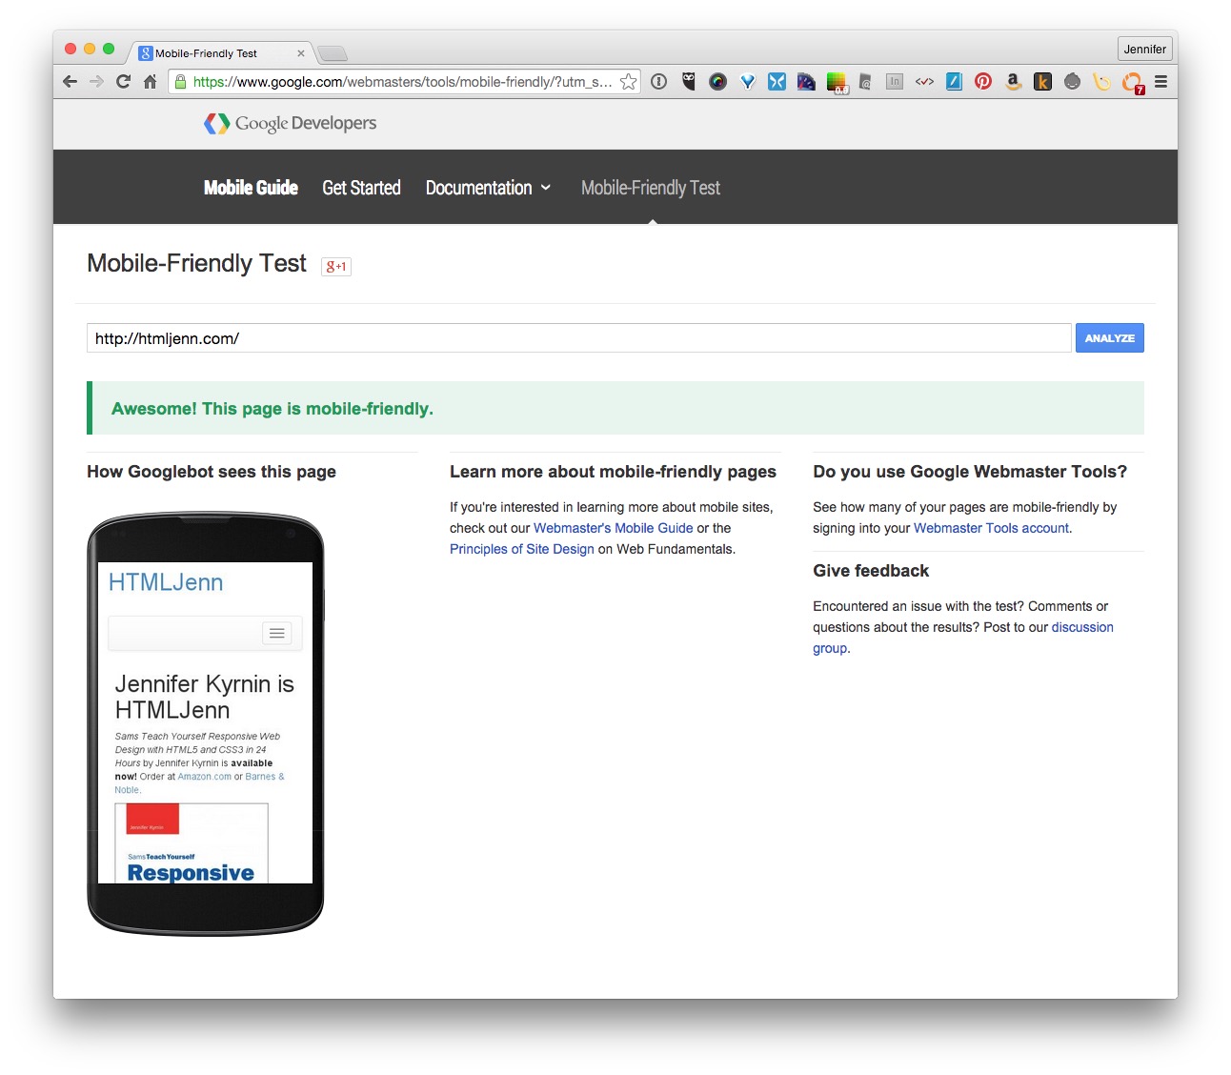The height and width of the screenshot is (1075, 1231).
Task: Click the HTMLJenn title in phone preview
Action: (x=166, y=582)
